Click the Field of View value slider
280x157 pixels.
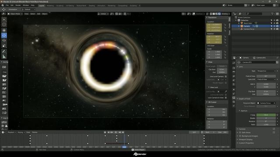coord(266,76)
